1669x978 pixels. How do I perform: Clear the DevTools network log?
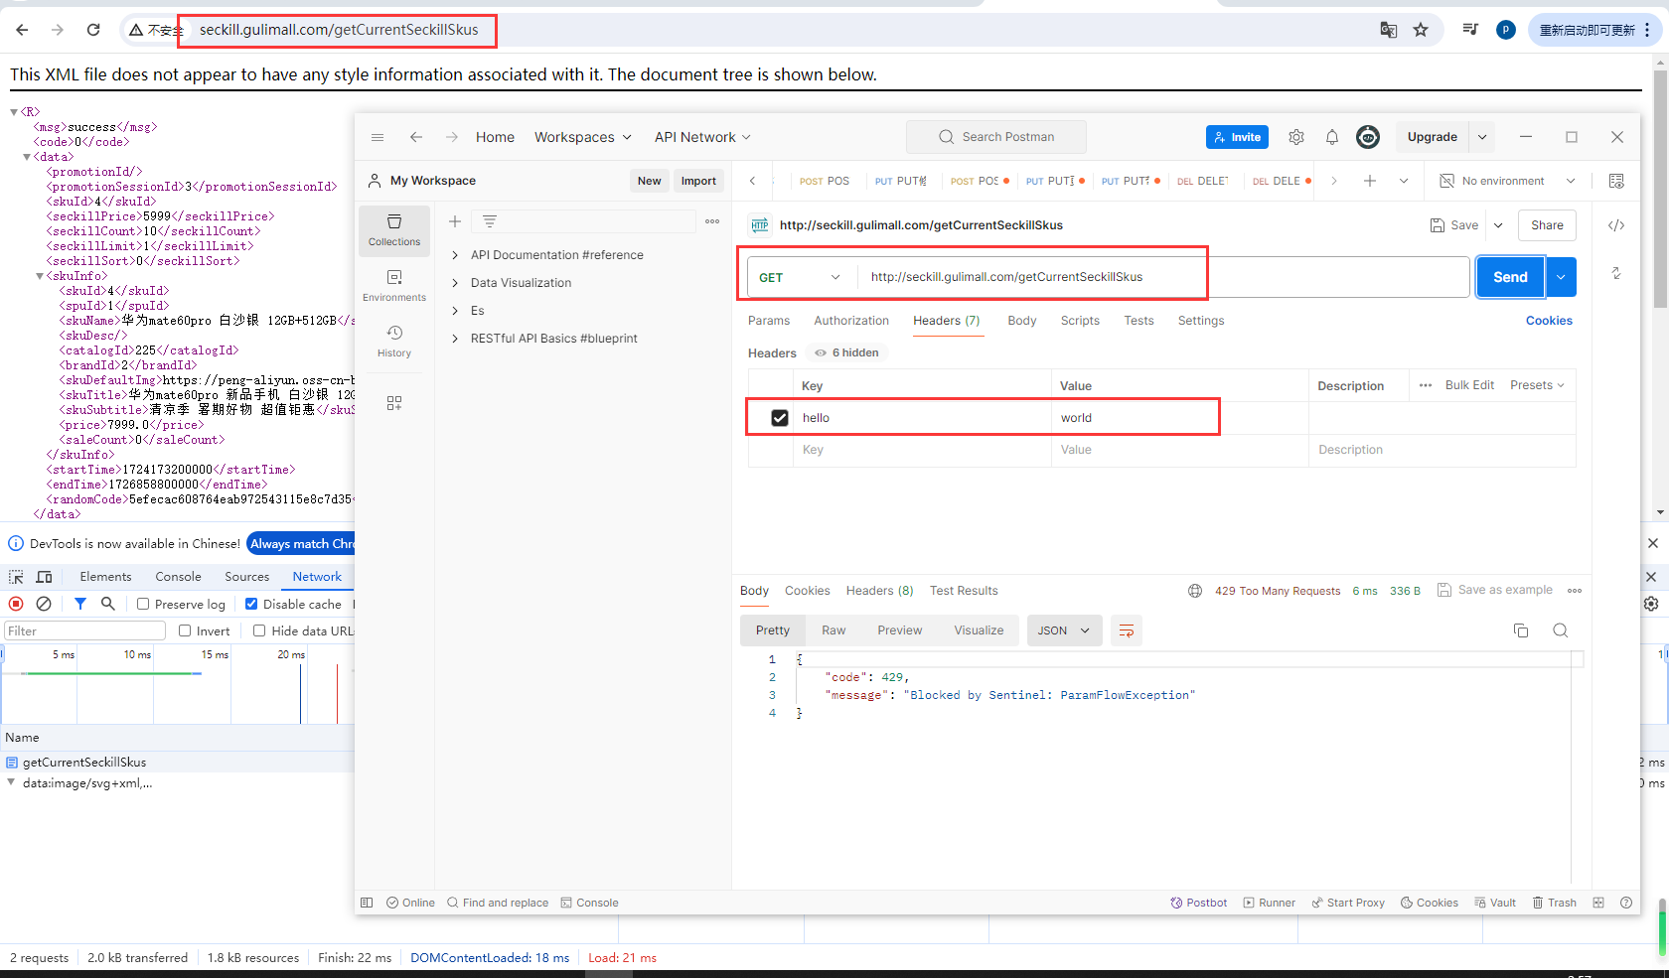click(x=44, y=604)
